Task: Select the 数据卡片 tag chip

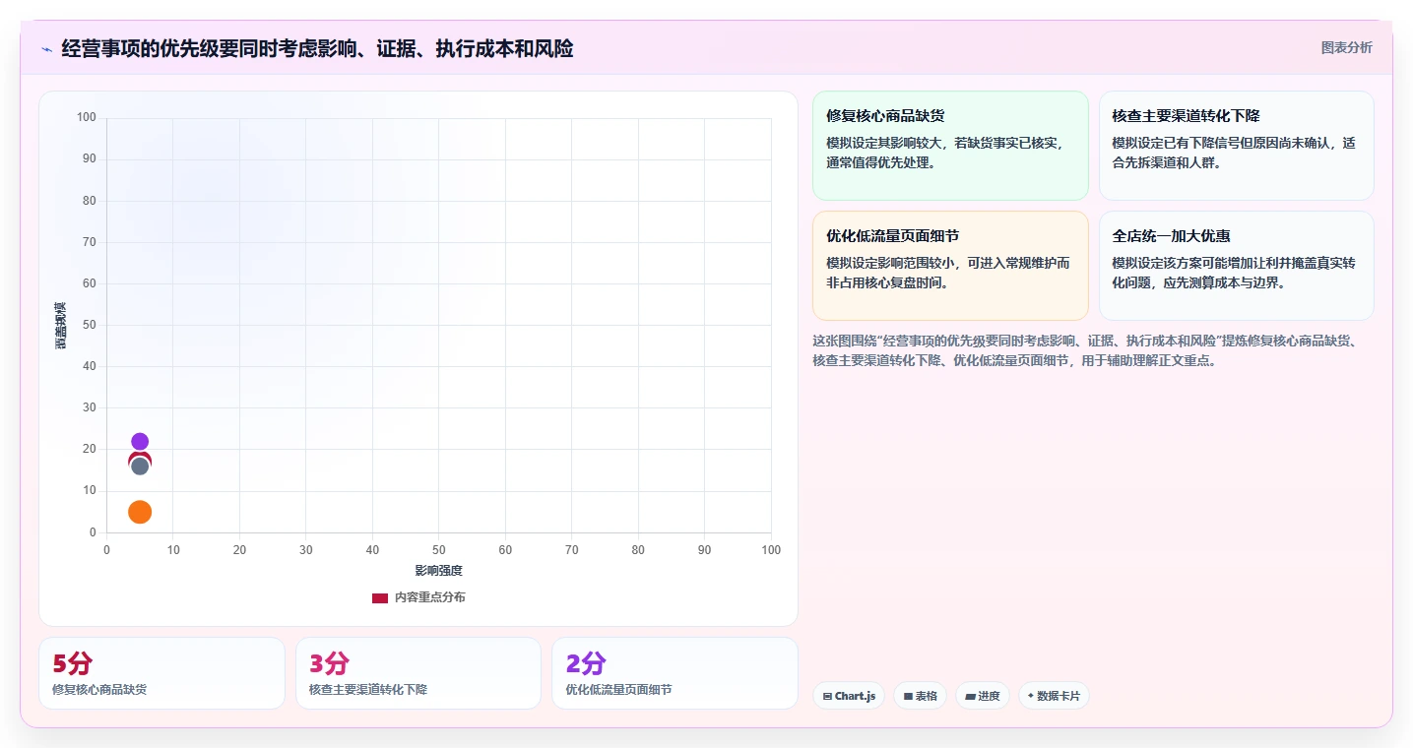Action: pos(1054,696)
